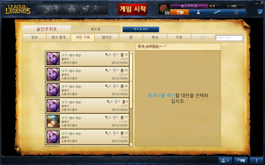Click the pin icon at top right
The image size is (265, 165).
(260, 12)
